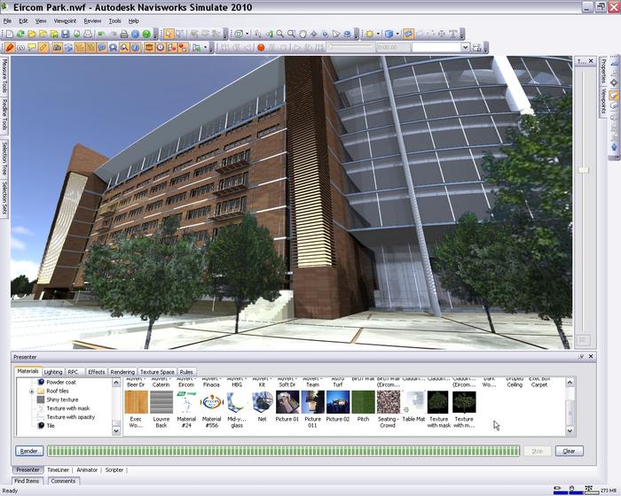This screenshot has width=621, height=496.
Task: Expand the Roof tiles tree folder
Action: (32, 391)
